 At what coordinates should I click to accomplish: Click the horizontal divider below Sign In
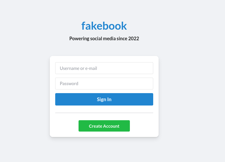pyautogui.click(x=104, y=113)
